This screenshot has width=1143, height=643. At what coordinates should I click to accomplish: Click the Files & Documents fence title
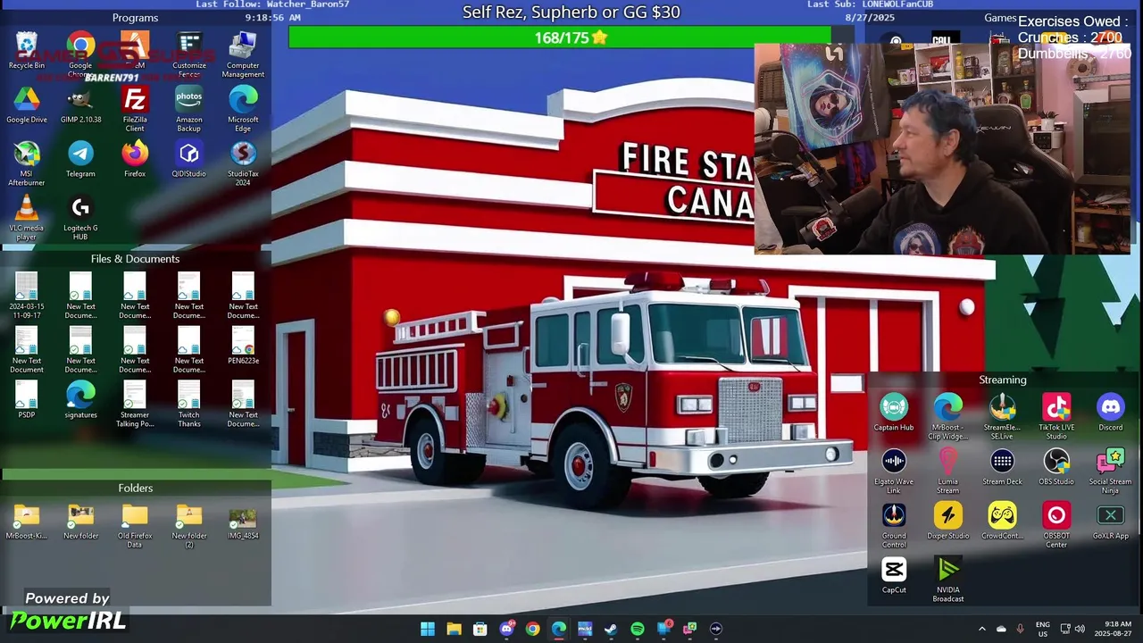(x=135, y=259)
